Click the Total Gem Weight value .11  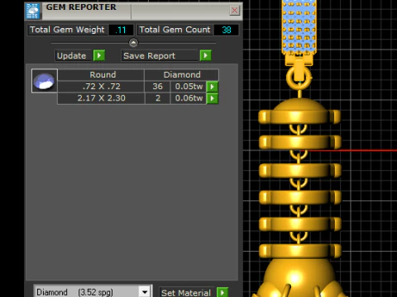pyautogui.click(x=121, y=30)
